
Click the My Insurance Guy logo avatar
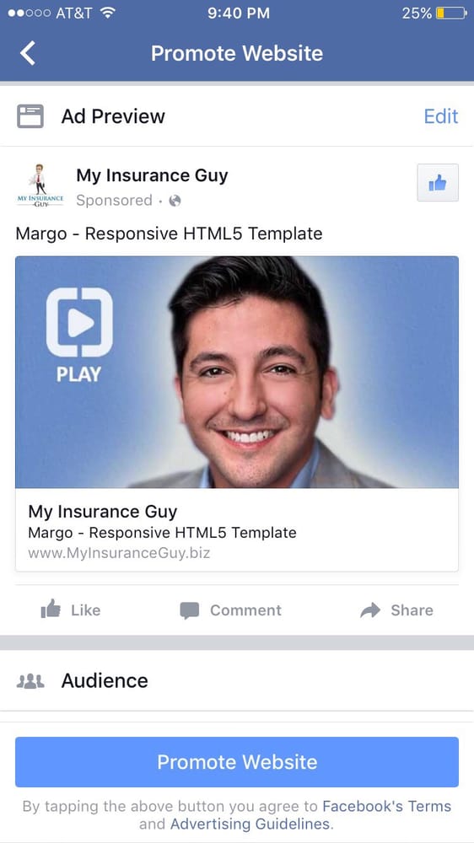point(40,186)
